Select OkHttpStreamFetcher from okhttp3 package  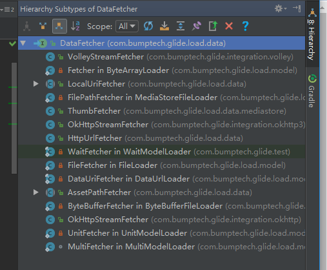click(x=161, y=125)
